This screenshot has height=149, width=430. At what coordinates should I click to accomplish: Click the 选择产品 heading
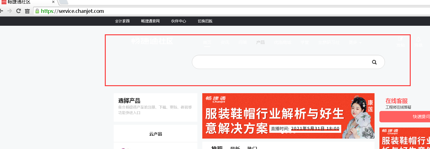coord(129,101)
